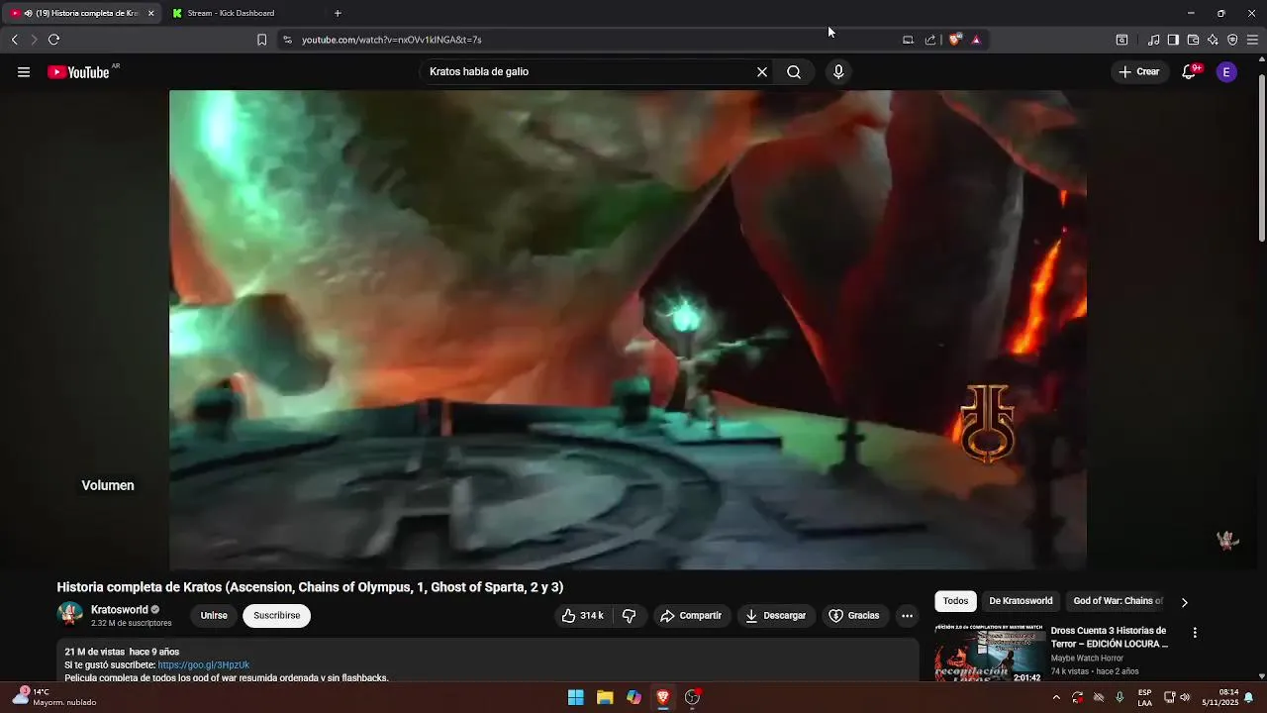Click the Crear button
The image size is (1267, 713).
[1138, 72]
